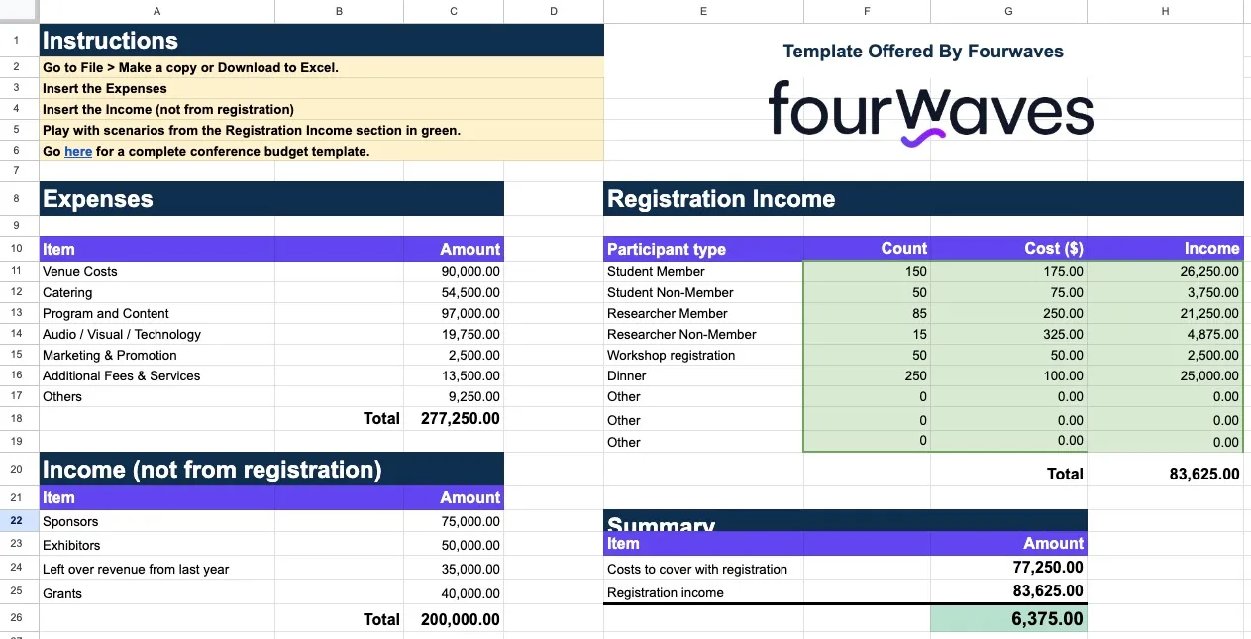This screenshot has width=1251, height=639.
Task: Select the 'Costs to cover with registration' cell
Action: pyautogui.click(x=703, y=569)
